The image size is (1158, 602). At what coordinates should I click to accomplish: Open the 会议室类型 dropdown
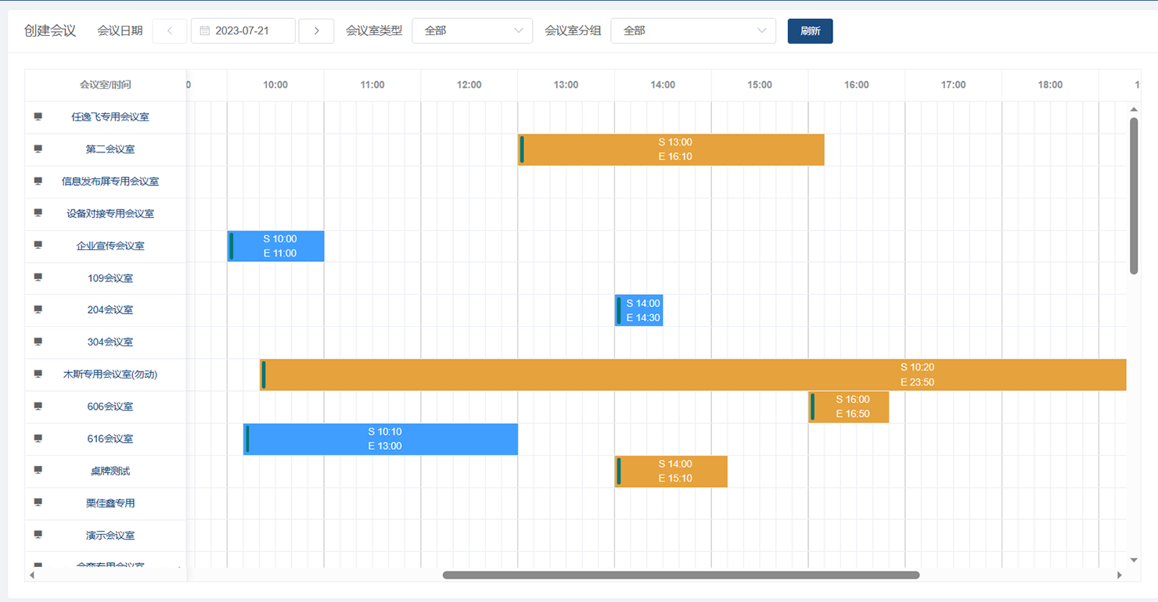click(472, 31)
